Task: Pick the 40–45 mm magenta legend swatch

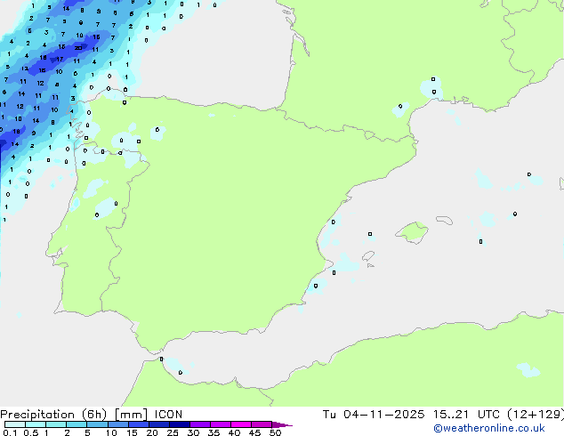Action: point(241,424)
